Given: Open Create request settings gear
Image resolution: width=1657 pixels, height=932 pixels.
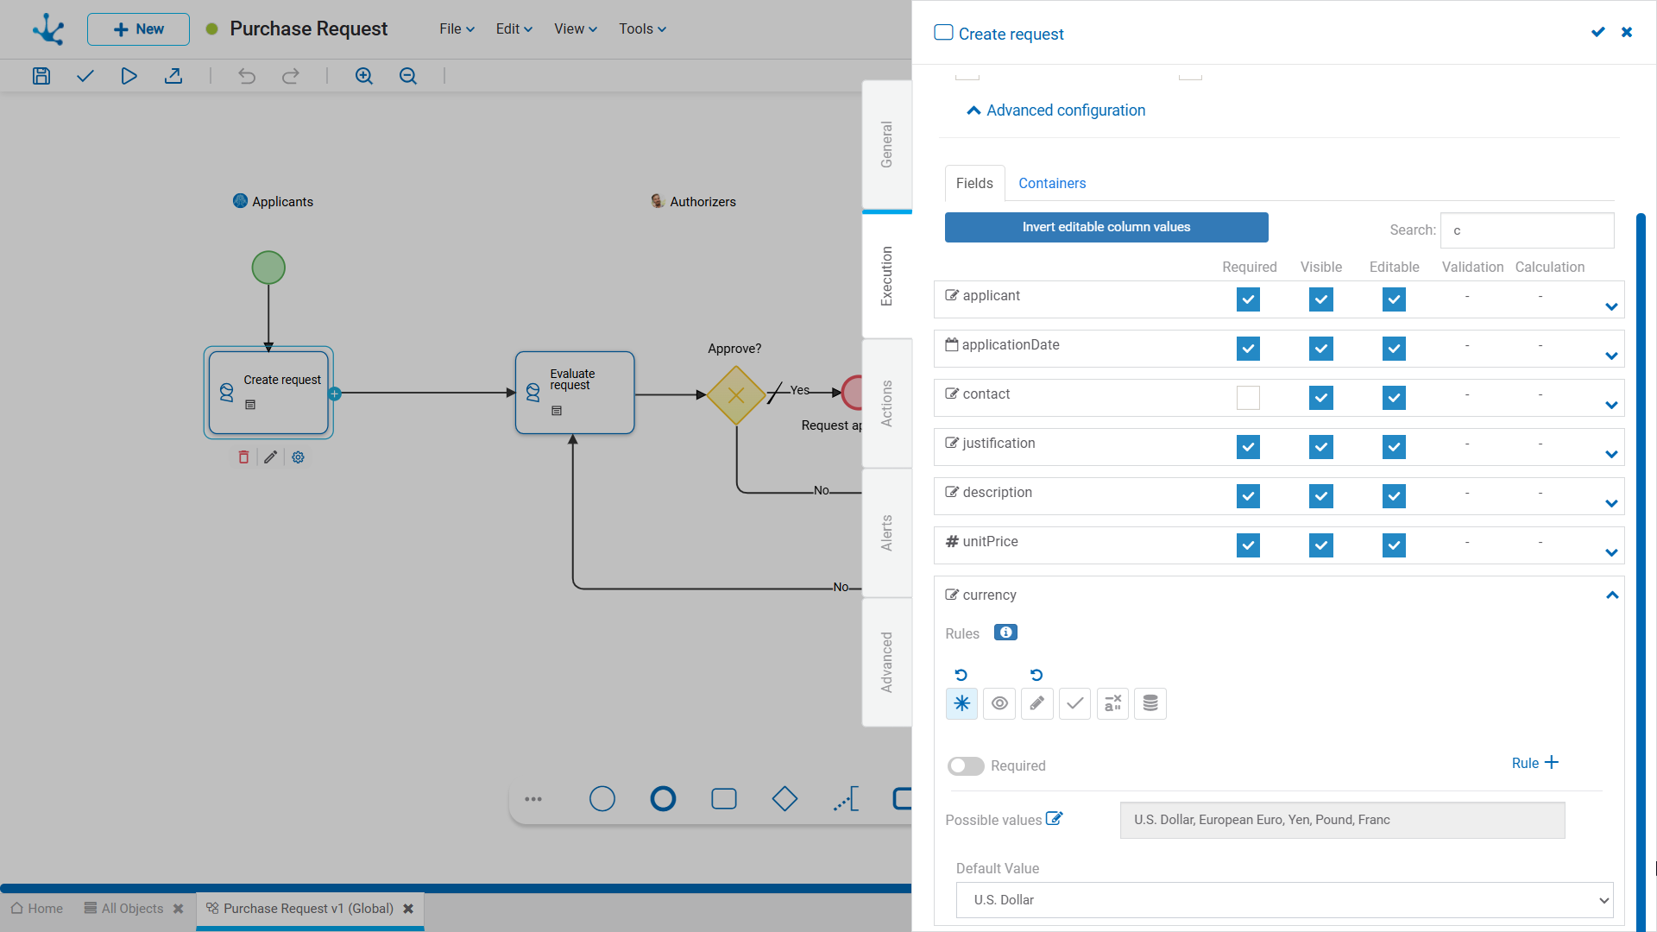Looking at the screenshot, I should point(298,457).
